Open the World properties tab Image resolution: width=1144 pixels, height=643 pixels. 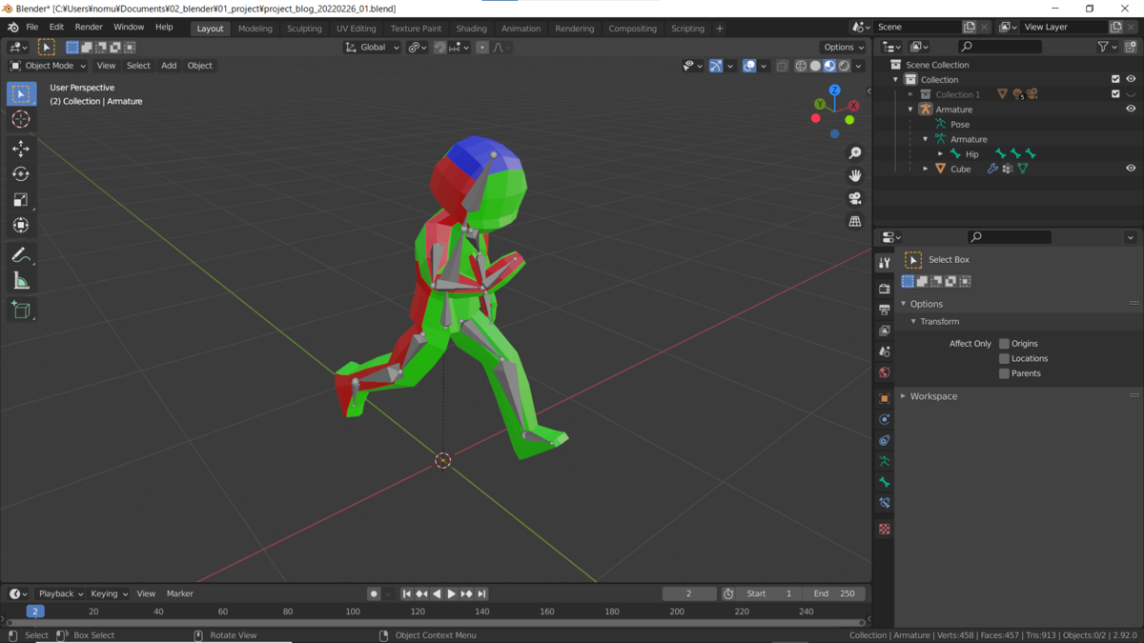(x=885, y=372)
